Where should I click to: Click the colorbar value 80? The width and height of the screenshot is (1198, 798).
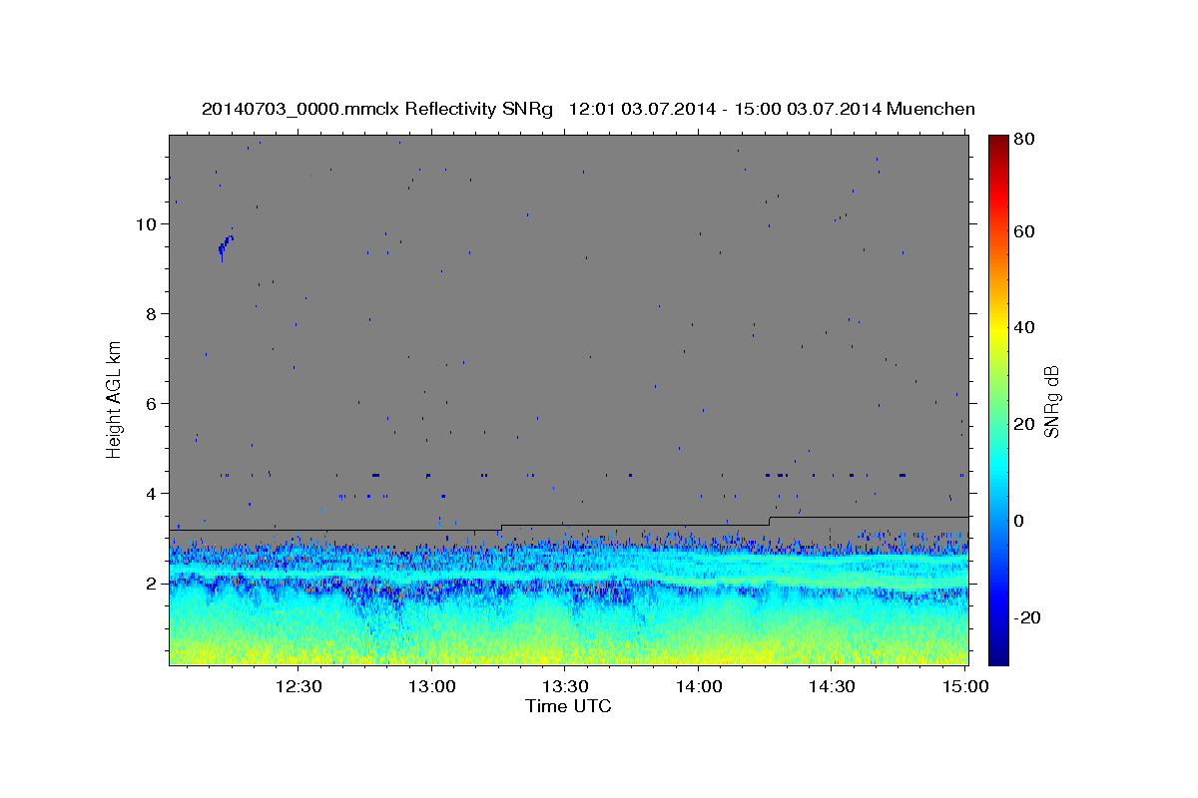(x=1026, y=140)
